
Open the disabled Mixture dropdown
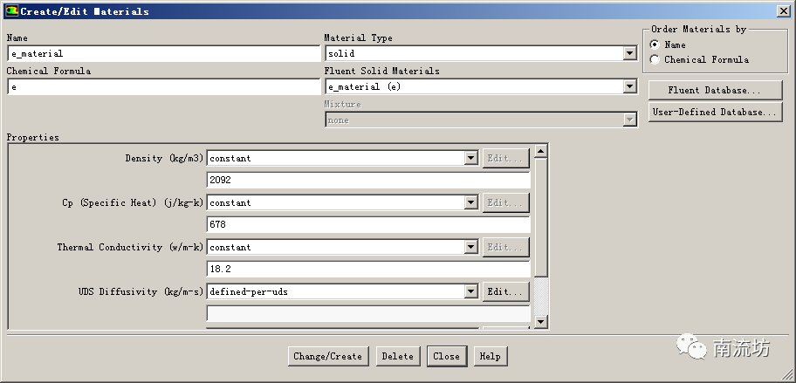[x=630, y=120]
